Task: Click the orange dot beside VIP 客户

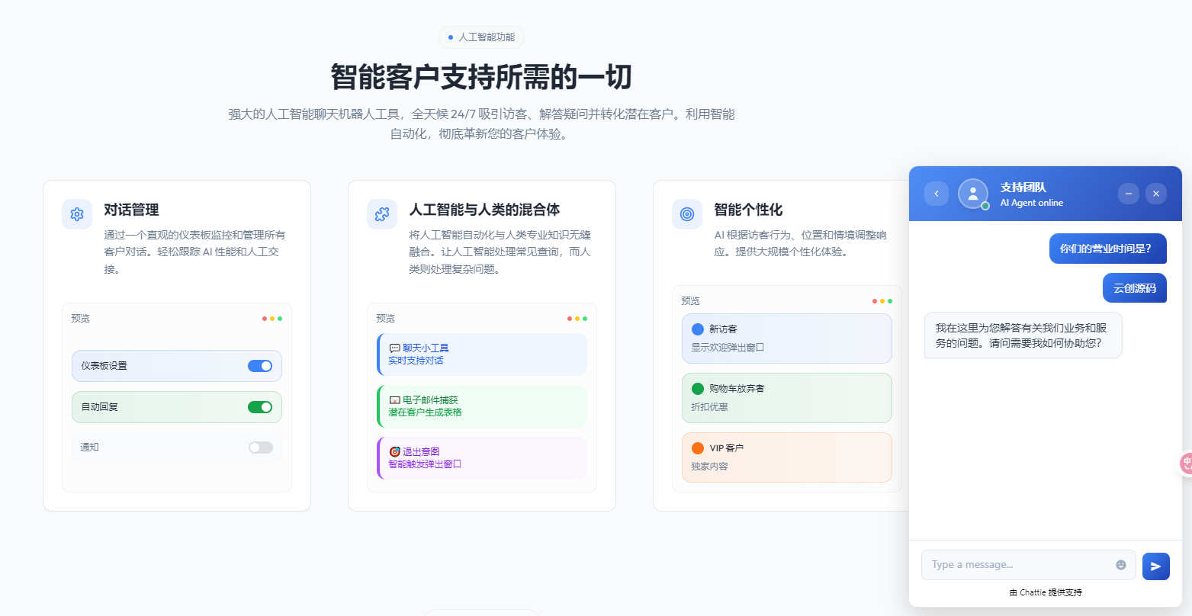Action: pyautogui.click(x=698, y=448)
